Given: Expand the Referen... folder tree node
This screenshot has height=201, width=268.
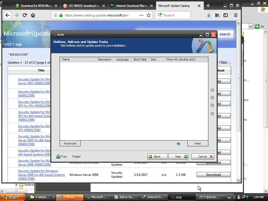Looking at the screenshot, I should pyautogui.click(x=16, y=185).
